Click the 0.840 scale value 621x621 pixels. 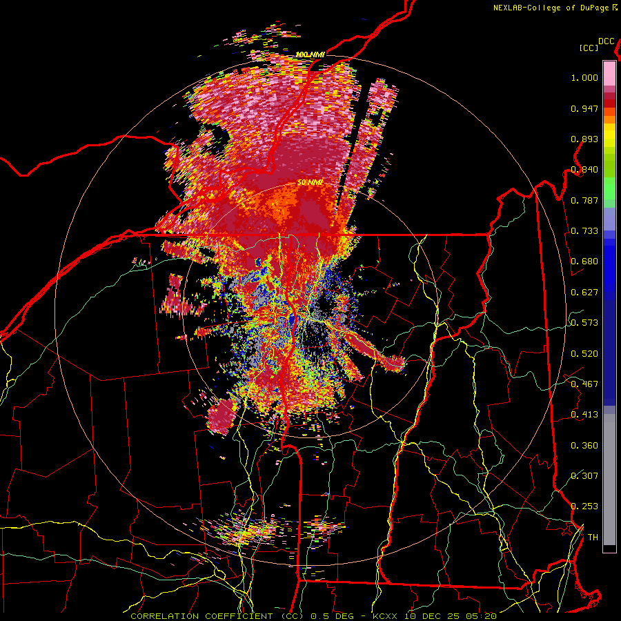(584, 170)
